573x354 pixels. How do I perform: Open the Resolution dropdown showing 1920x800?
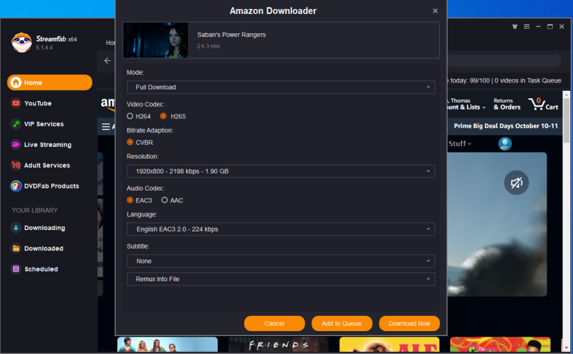(x=281, y=171)
